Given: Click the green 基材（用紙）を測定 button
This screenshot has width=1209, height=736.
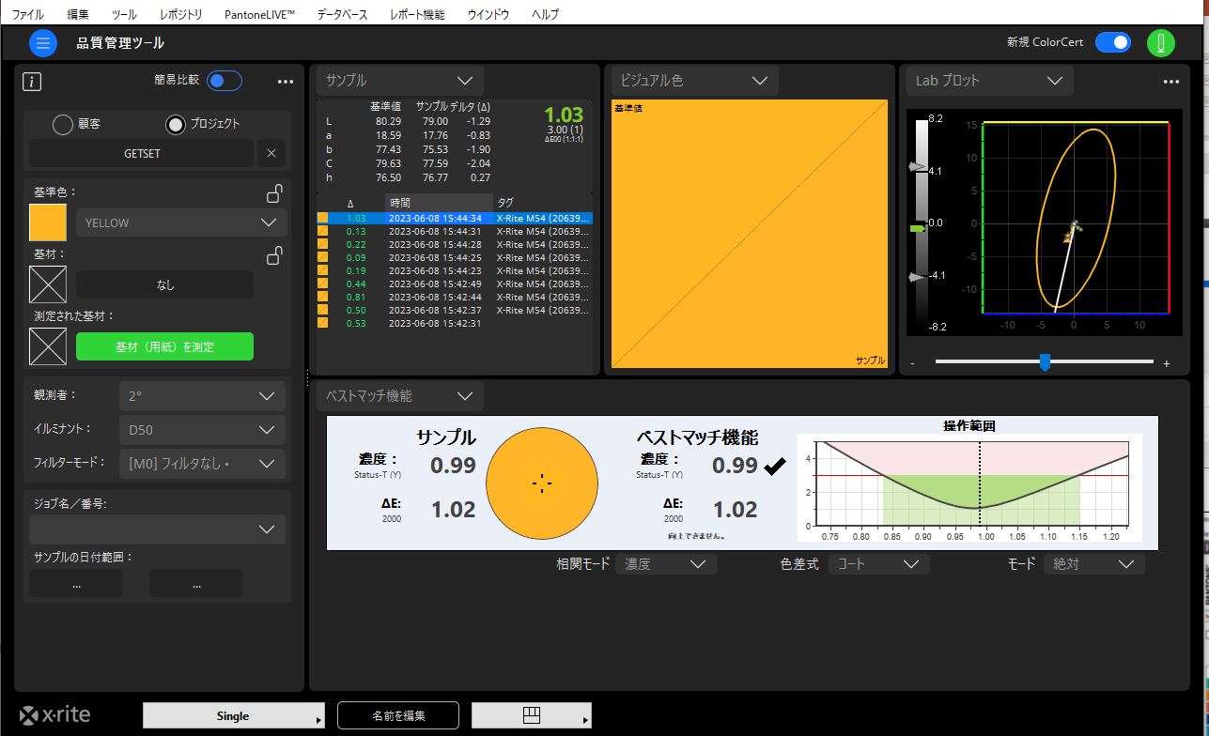Looking at the screenshot, I should tap(164, 346).
